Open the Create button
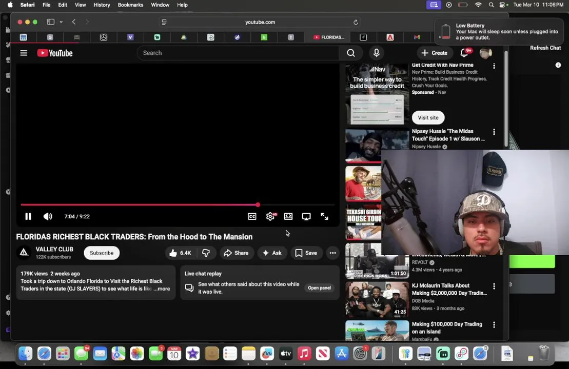This screenshot has width=569, height=369. point(435,53)
